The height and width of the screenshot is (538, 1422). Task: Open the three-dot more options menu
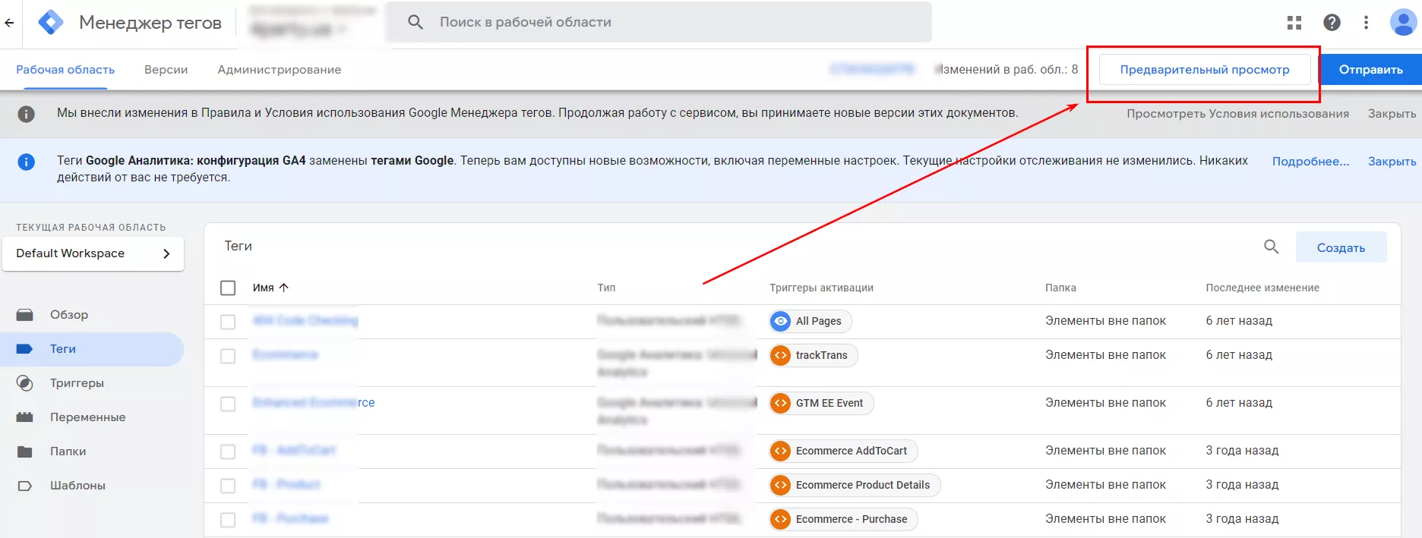[1366, 23]
